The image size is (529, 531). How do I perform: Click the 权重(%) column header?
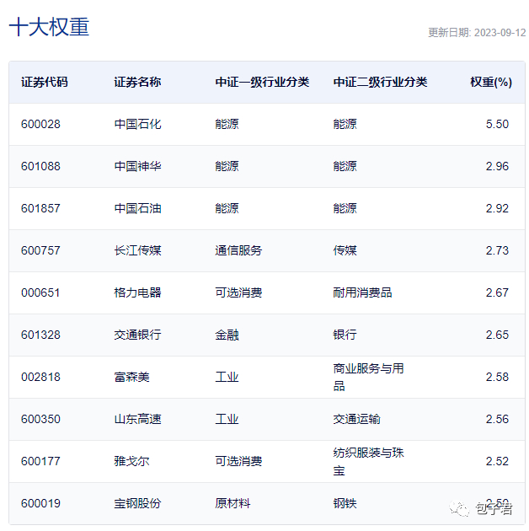[491, 83]
